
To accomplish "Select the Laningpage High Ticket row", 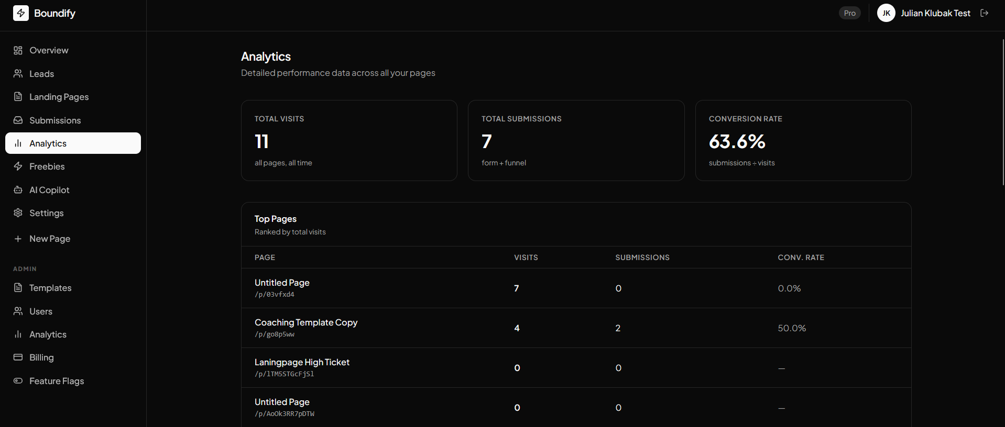I will [x=576, y=368].
